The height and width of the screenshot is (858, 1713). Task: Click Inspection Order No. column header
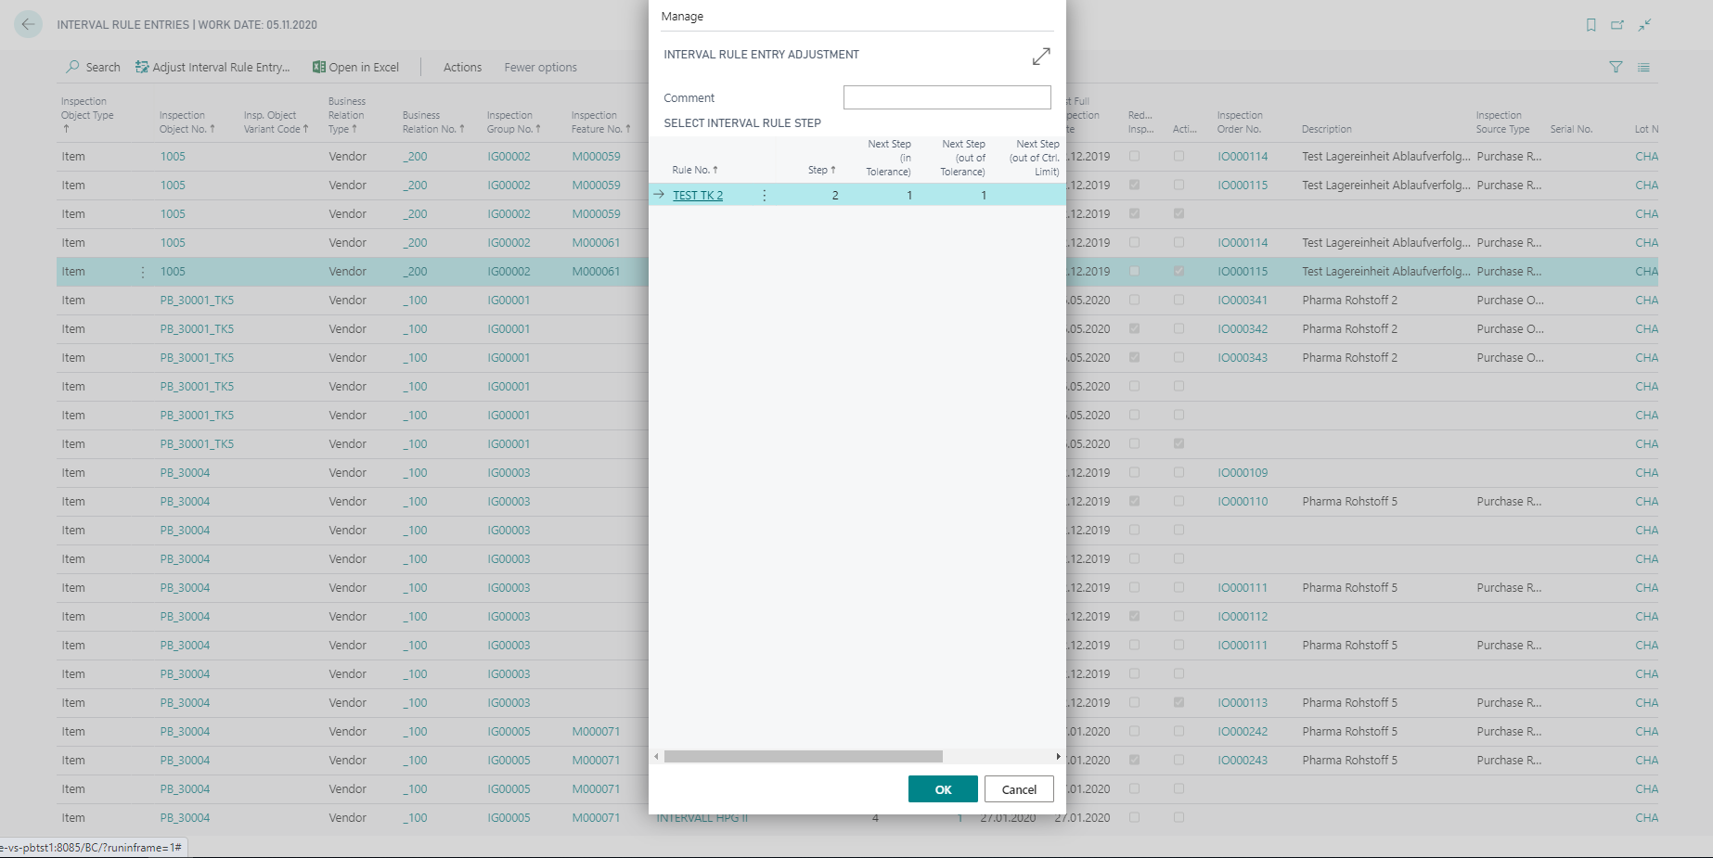point(1240,122)
